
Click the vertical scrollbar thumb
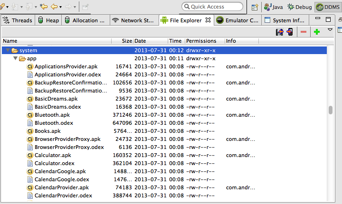tap(331, 110)
